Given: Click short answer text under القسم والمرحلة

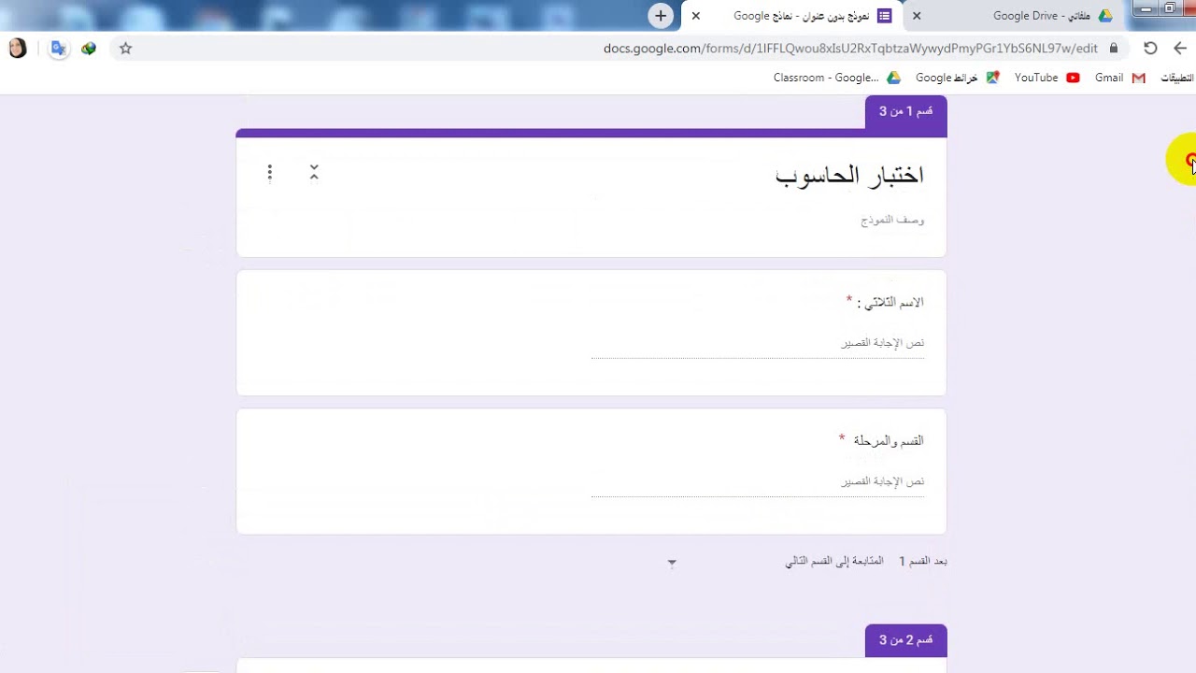Looking at the screenshot, I should [758, 482].
